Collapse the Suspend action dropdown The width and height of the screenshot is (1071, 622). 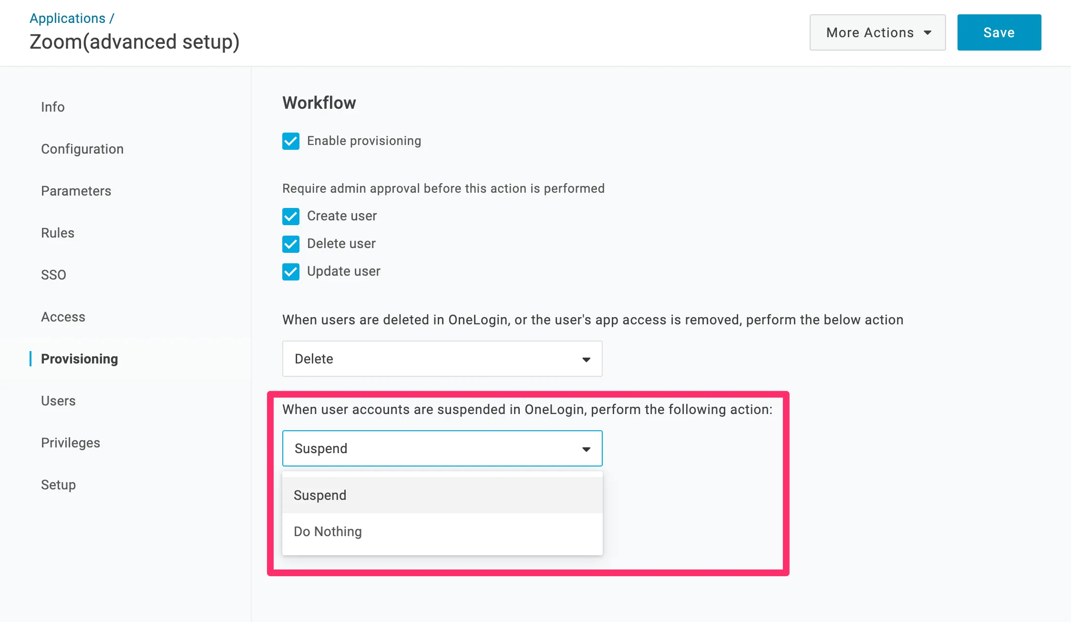point(442,448)
